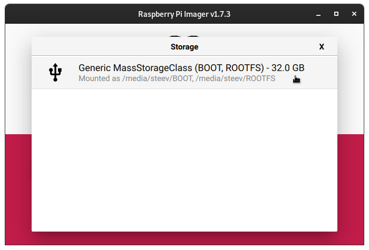Click the (BOOT, ROOTFS) partition label
The width and height of the screenshot is (369, 250).
[x=230, y=68]
